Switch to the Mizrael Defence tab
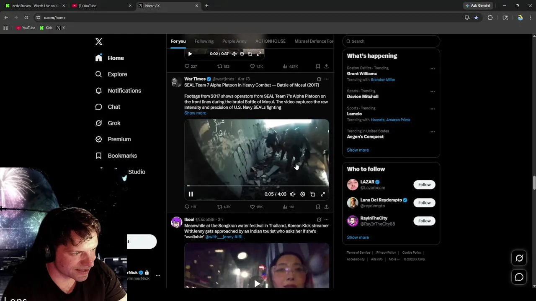The image size is (536, 301). [314, 41]
